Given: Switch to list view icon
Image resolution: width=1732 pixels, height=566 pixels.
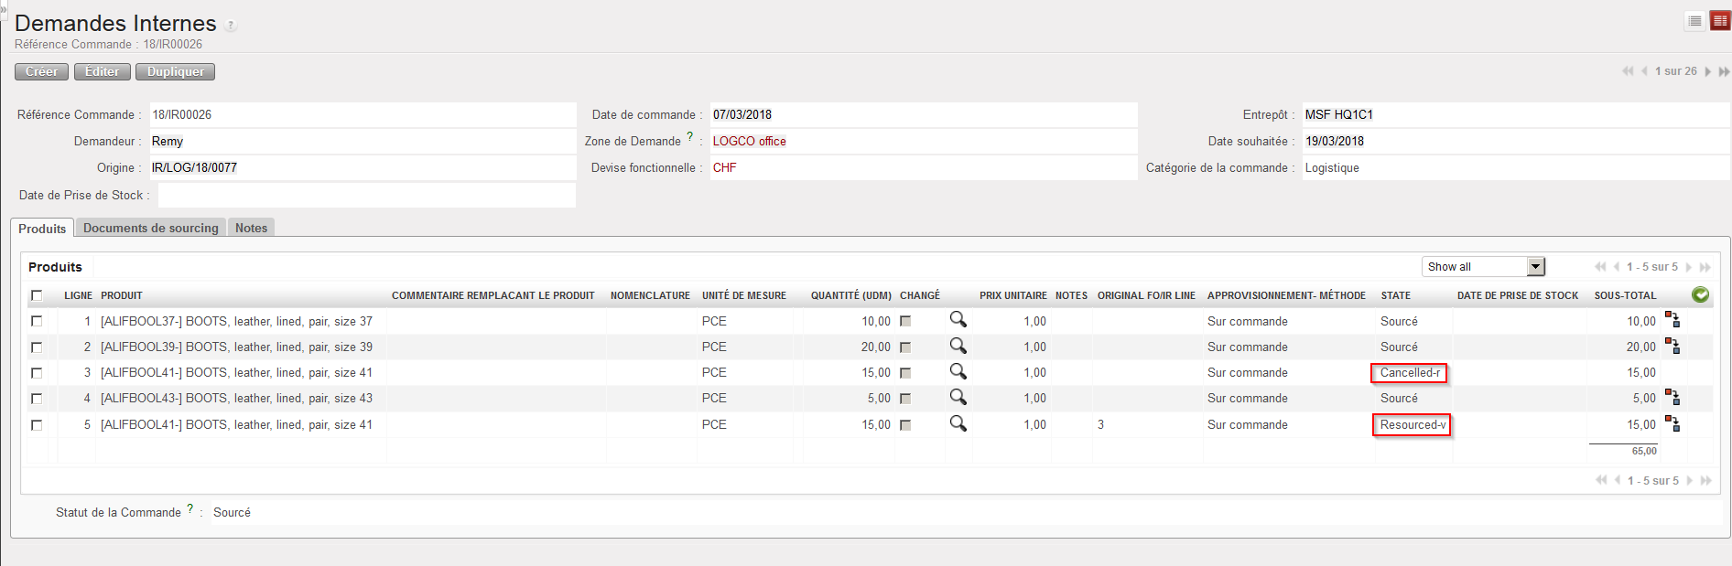Looking at the screenshot, I should (1694, 21).
